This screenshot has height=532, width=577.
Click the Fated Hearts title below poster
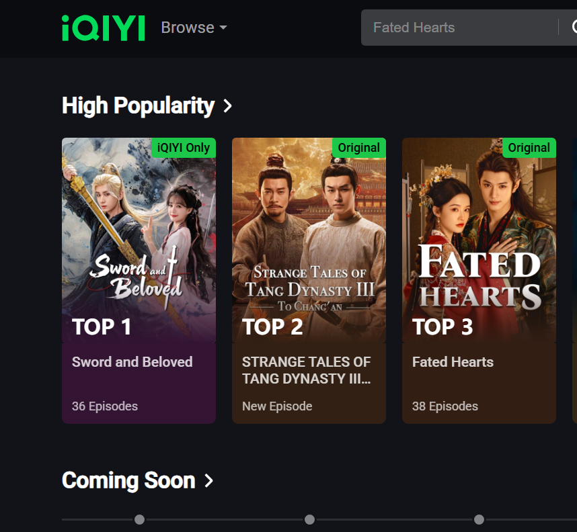click(x=453, y=362)
